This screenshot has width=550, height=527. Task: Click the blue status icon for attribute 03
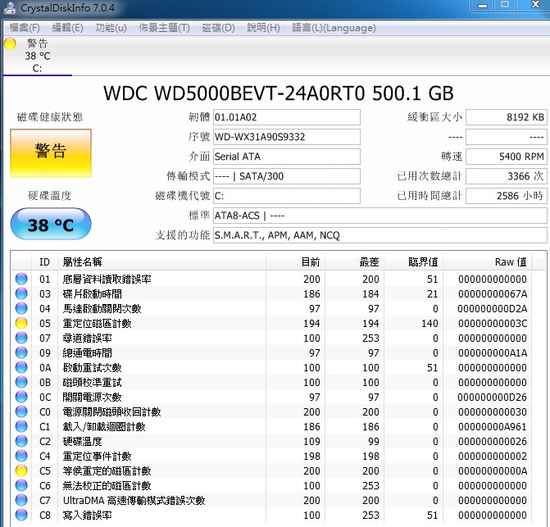coord(21,293)
